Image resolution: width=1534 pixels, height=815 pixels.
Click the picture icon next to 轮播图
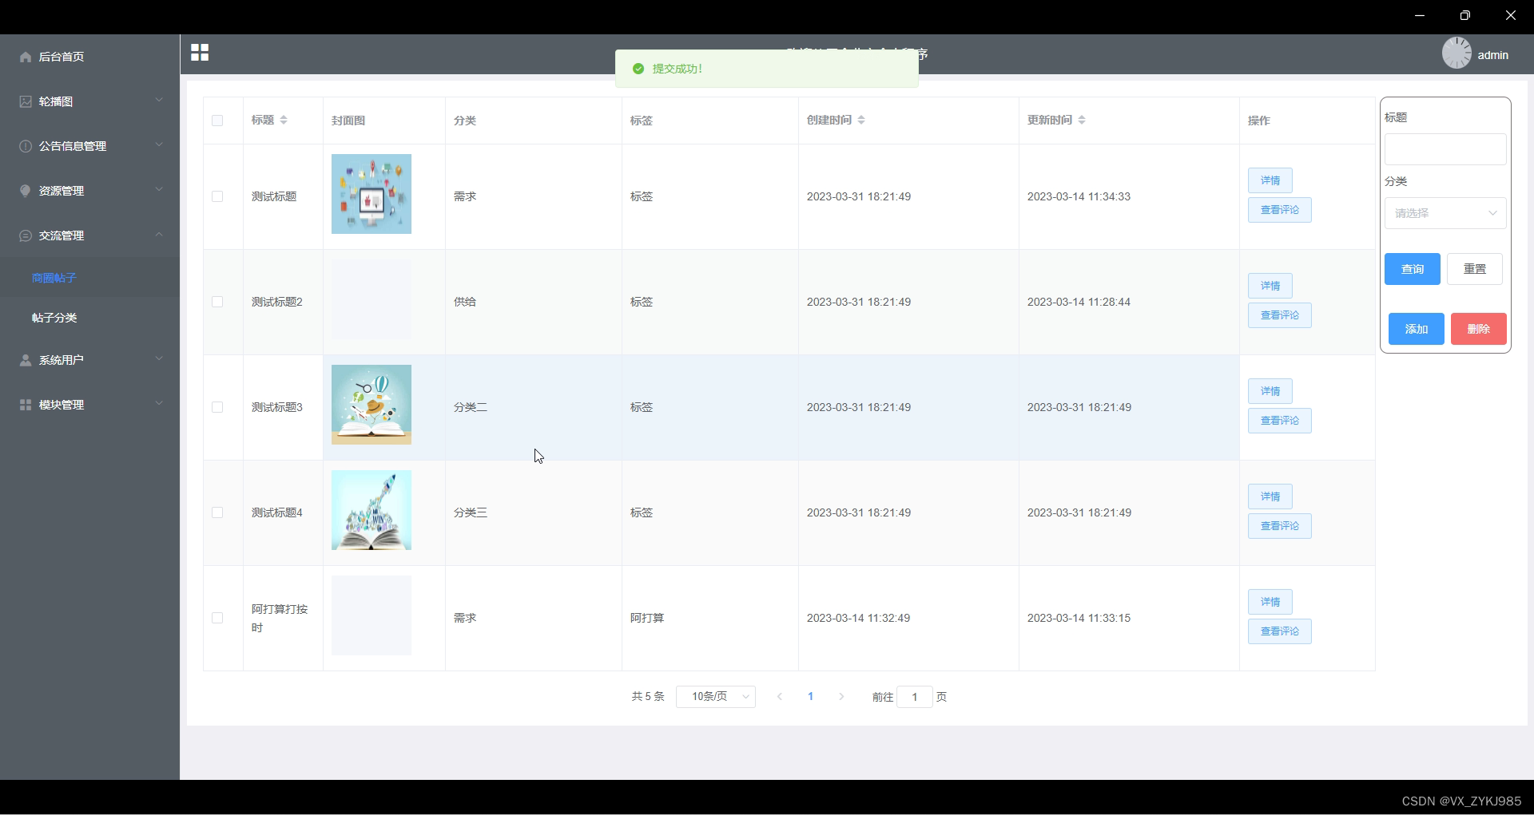tap(26, 101)
